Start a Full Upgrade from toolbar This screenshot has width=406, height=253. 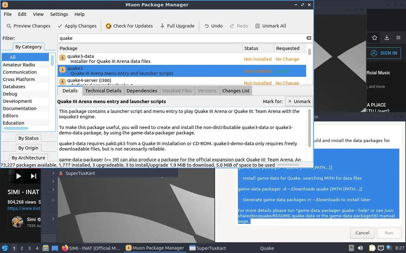click(177, 26)
